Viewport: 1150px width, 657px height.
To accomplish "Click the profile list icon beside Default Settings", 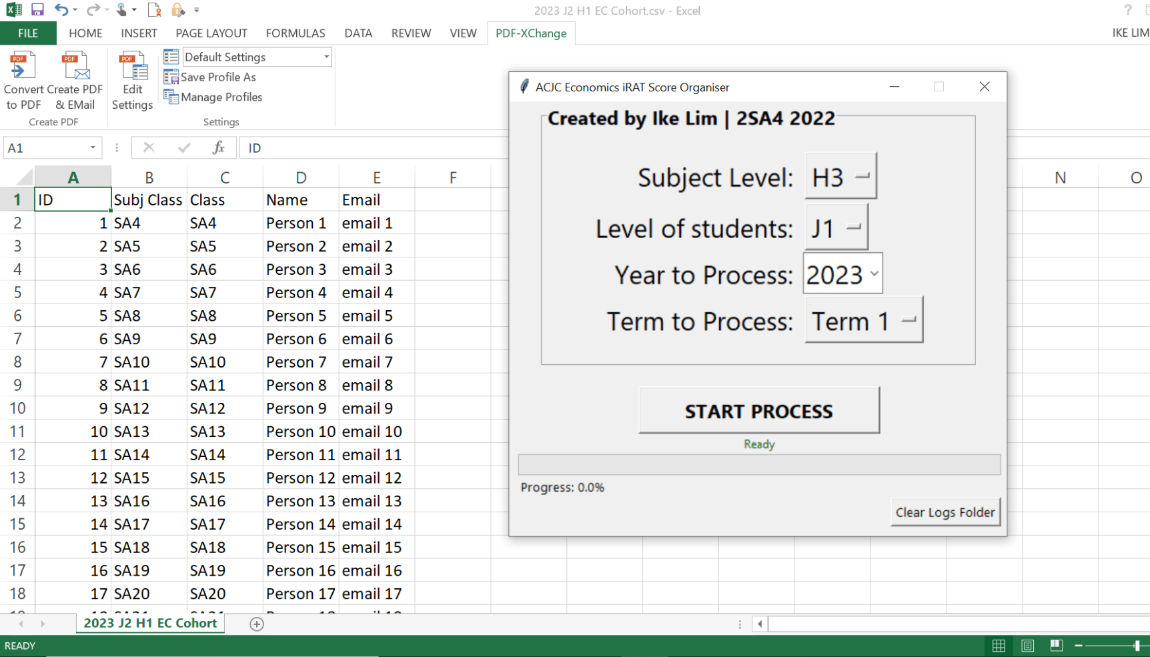I will coord(171,57).
